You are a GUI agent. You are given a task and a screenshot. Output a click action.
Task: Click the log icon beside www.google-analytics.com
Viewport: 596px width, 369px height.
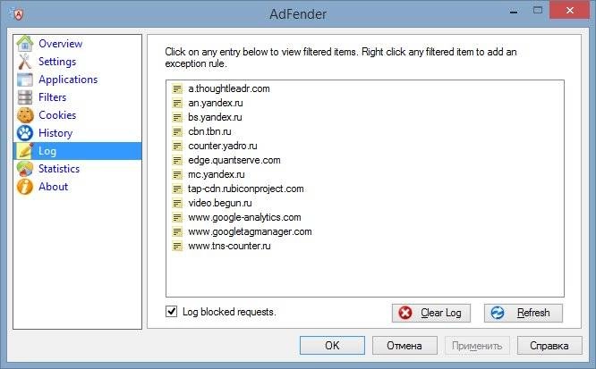(x=177, y=217)
